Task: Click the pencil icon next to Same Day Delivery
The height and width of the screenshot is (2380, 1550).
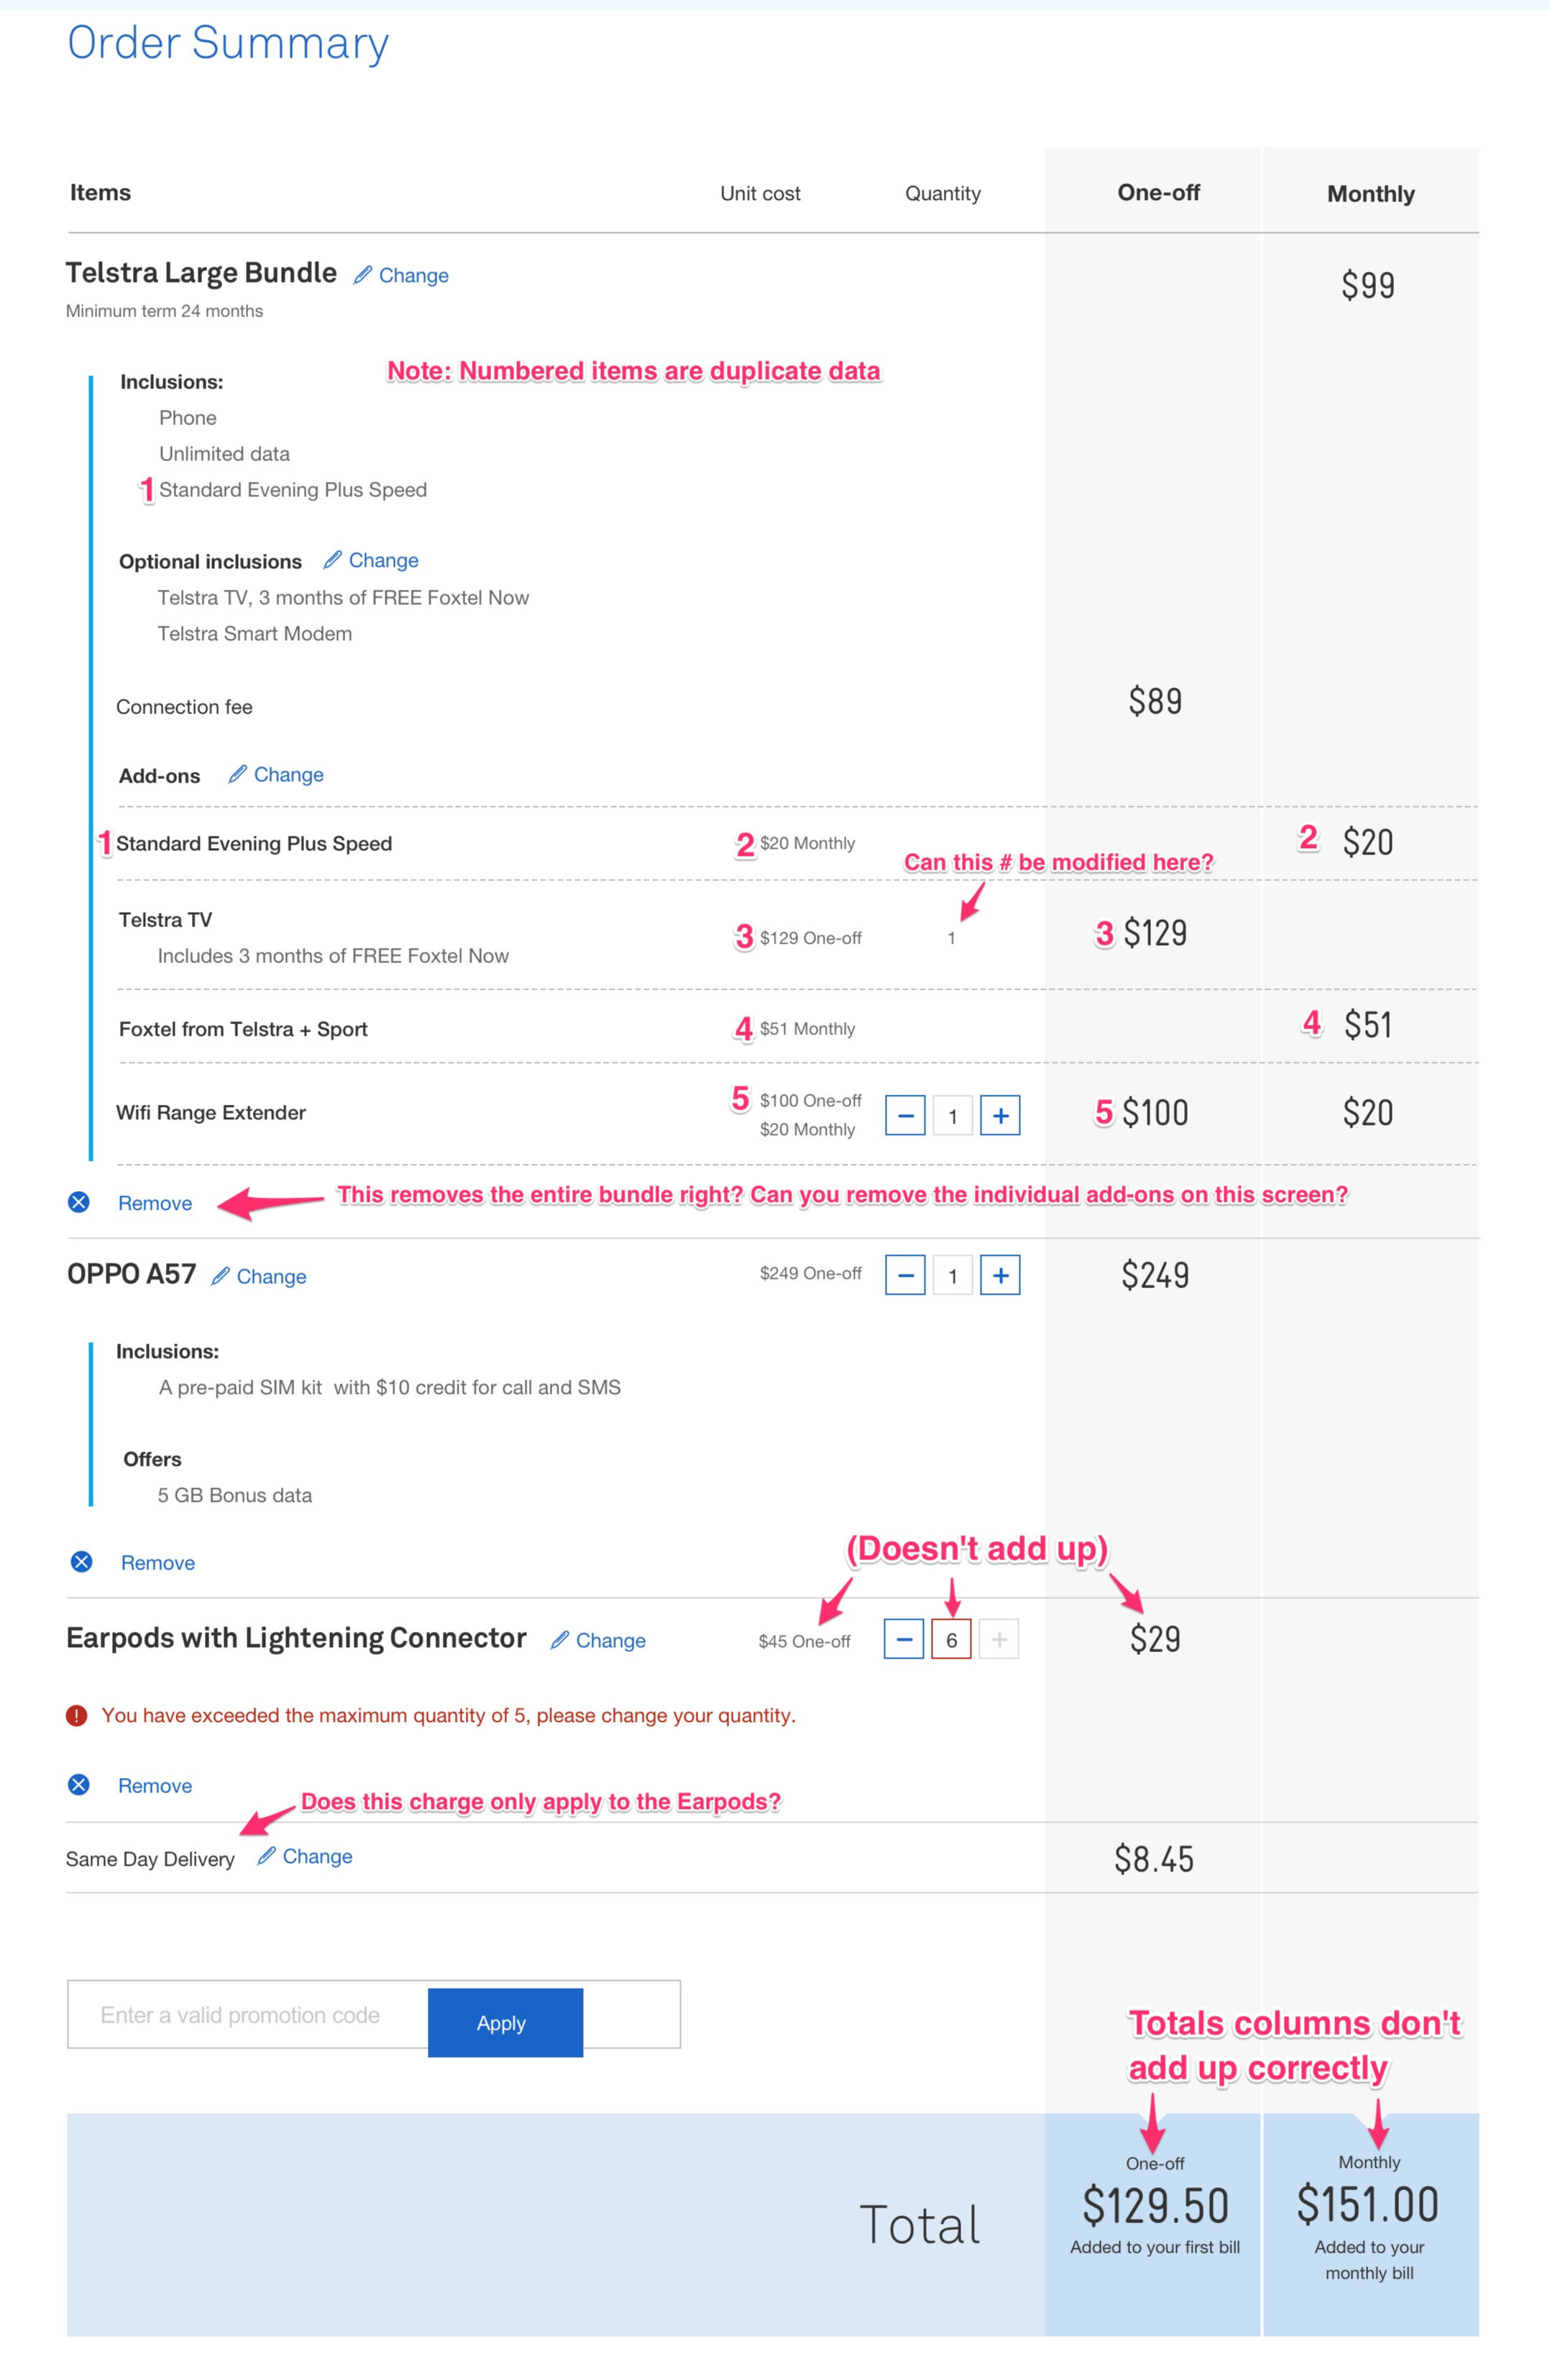Action: click(266, 1856)
